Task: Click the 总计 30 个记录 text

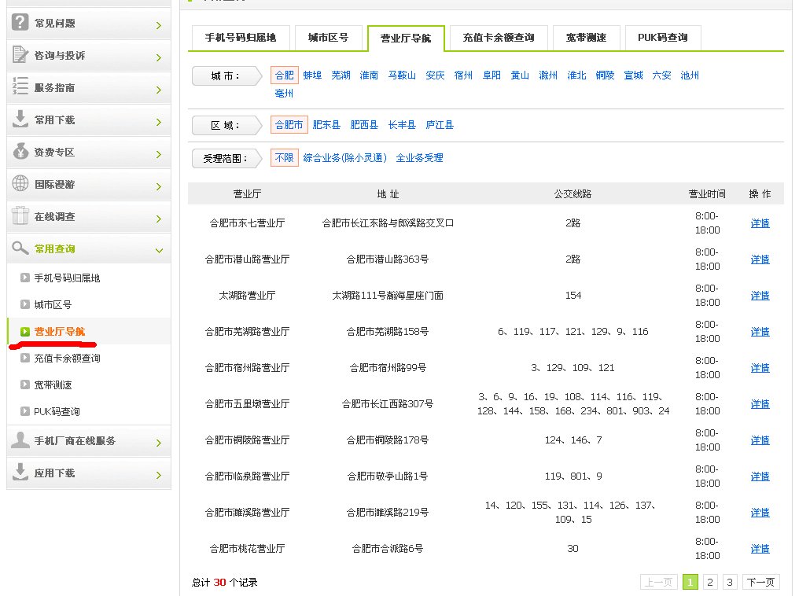Action: click(225, 582)
